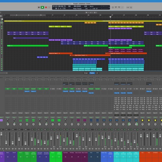Select the Audio 20 Take 2 region

pyautogui.click(x=61, y=53)
